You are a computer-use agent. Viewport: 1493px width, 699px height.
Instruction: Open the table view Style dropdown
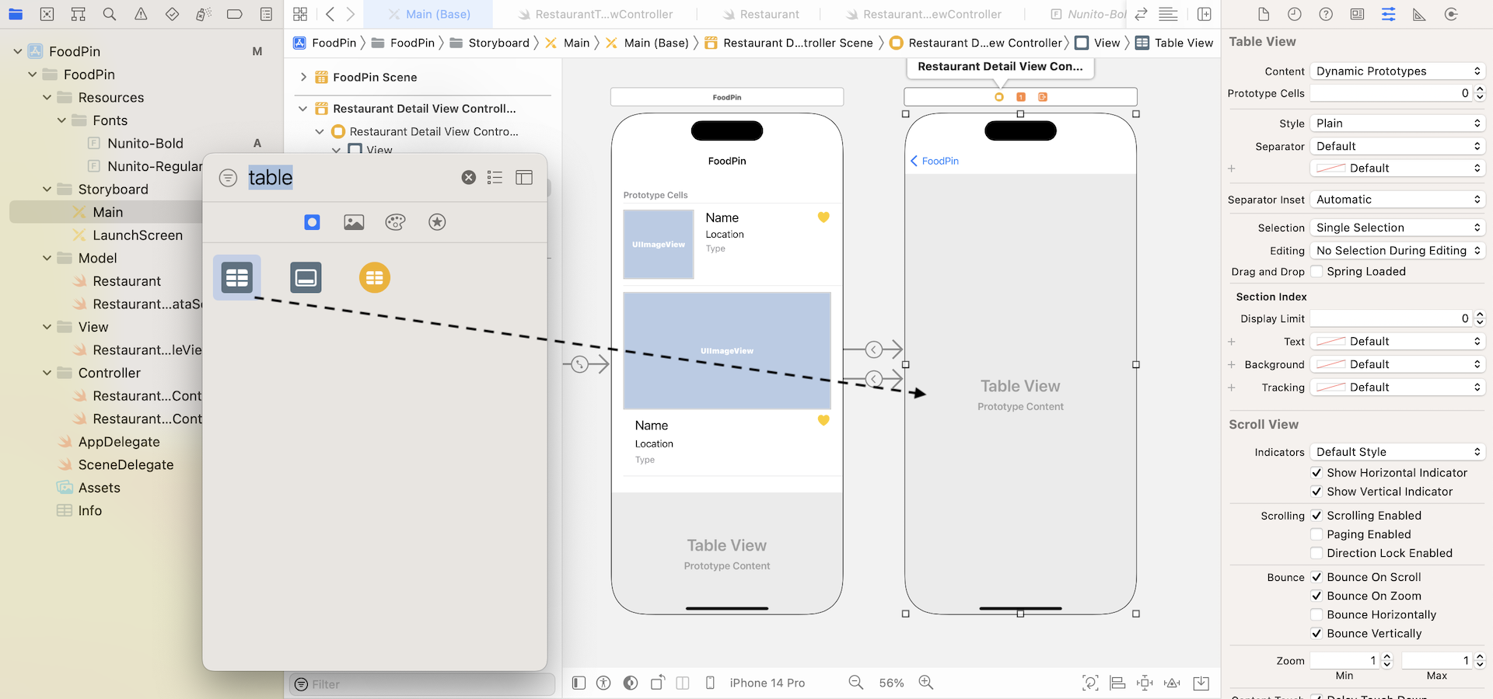click(1397, 123)
